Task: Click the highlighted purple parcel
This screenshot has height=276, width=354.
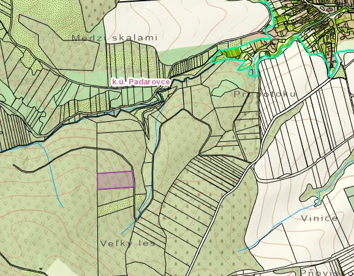Action: 116,181
